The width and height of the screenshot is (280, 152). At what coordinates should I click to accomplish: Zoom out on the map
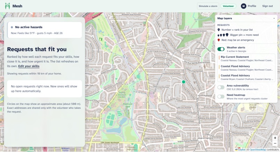click(275, 143)
